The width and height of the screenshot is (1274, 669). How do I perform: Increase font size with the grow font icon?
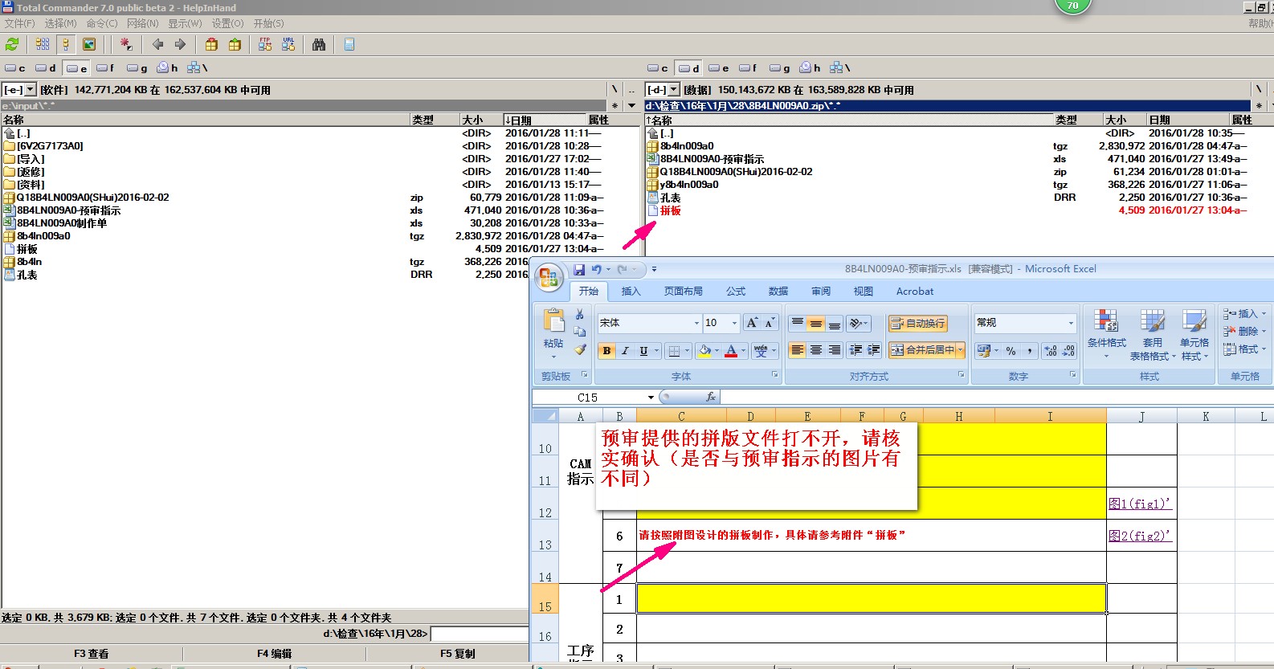click(752, 323)
